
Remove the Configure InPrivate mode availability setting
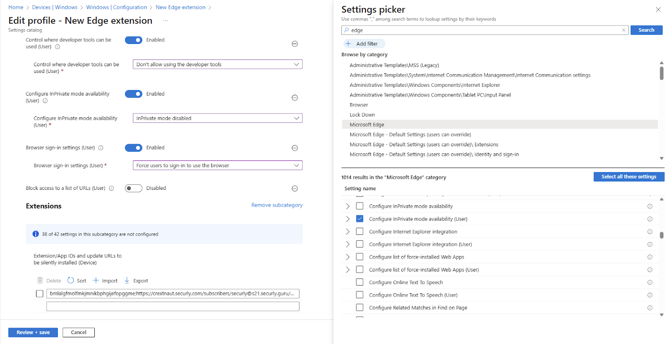point(295,98)
